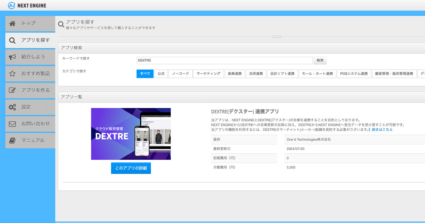The width and height of the screenshot is (425, 223).
Task: Select the すべて category filter
Action: (145, 74)
